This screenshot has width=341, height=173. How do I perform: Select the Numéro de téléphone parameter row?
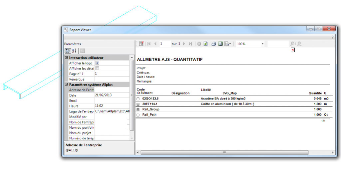[99, 138]
